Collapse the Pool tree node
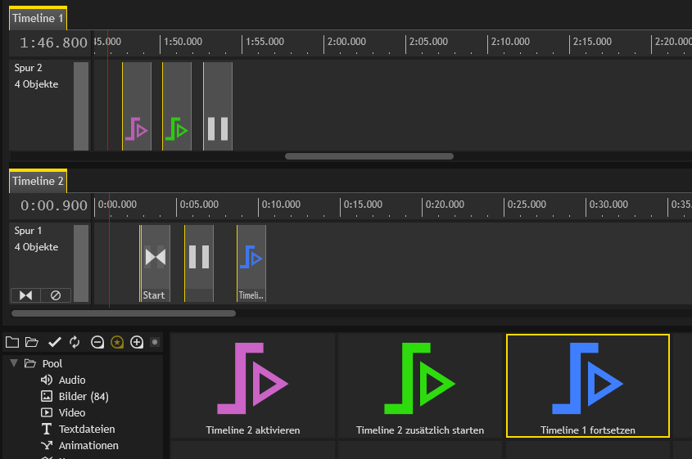This screenshot has height=459, width=692. [x=14, y=363]
